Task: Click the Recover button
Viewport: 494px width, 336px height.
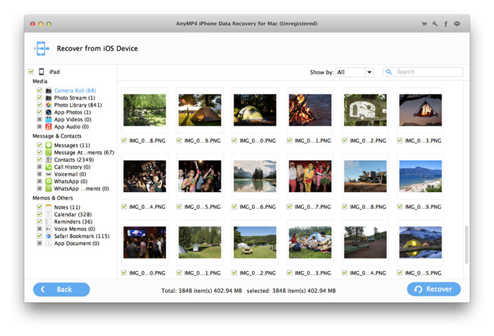Action: [x=433, y=289]
